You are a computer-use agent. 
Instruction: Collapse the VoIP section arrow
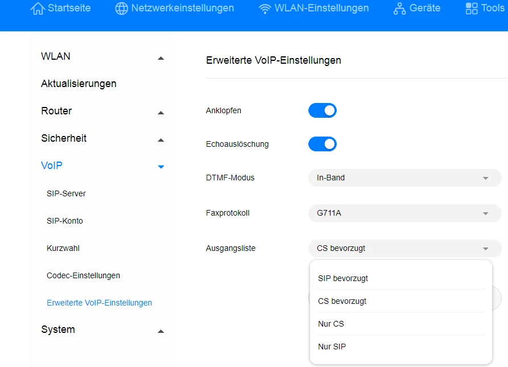(x=161, y=167)
